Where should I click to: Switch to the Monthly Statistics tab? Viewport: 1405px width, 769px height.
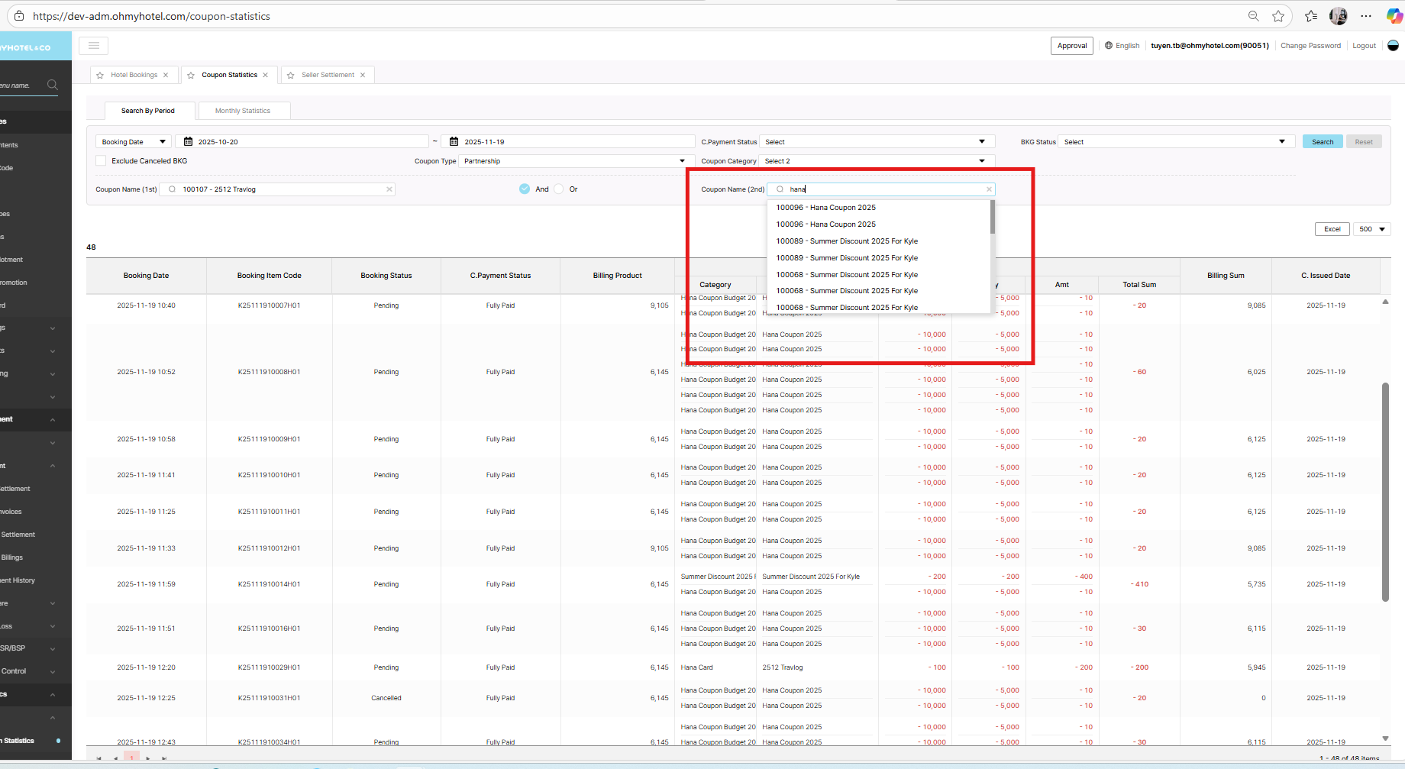click(243, 111)
